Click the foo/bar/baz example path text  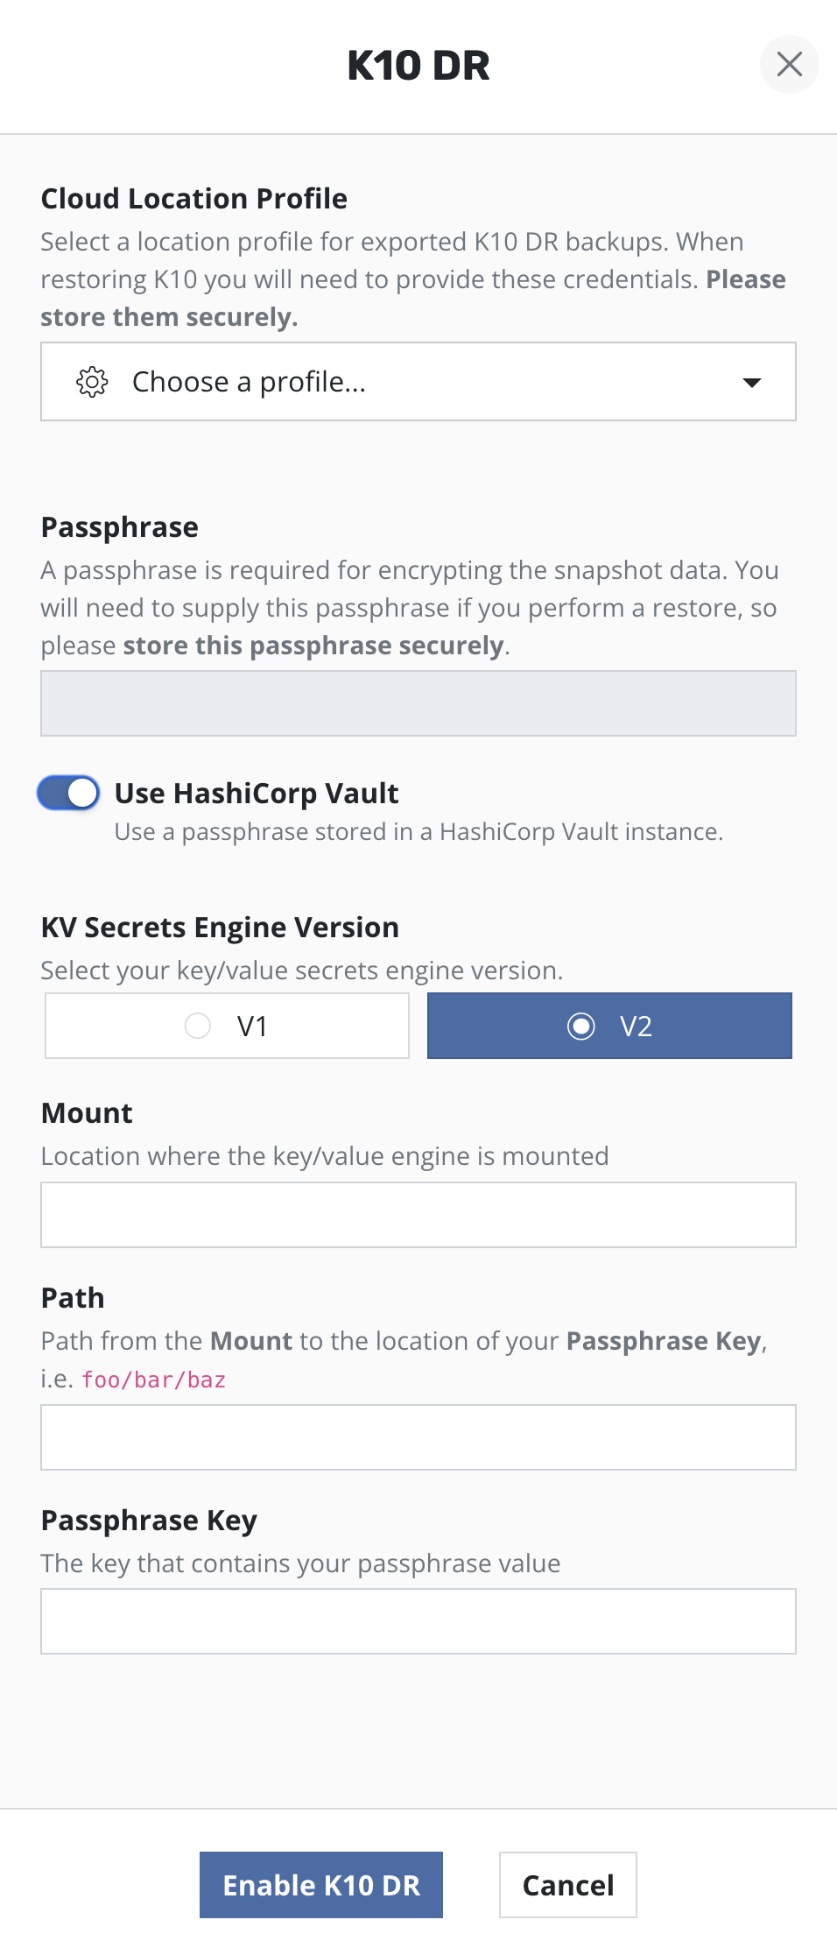point(154,1380)
